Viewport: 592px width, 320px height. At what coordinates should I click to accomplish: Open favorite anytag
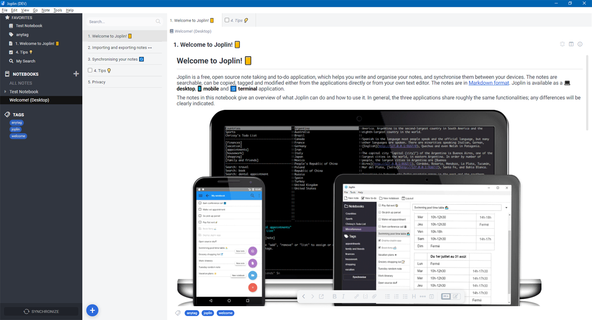click(22, 35)
